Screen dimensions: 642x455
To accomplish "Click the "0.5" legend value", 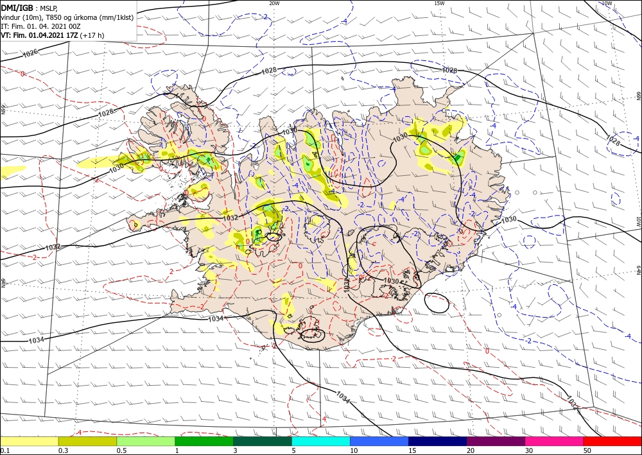I will [x=121, y=451].
